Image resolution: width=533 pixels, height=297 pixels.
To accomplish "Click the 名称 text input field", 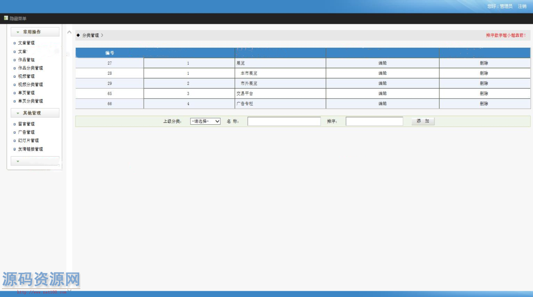I will [x=284, y=121].
